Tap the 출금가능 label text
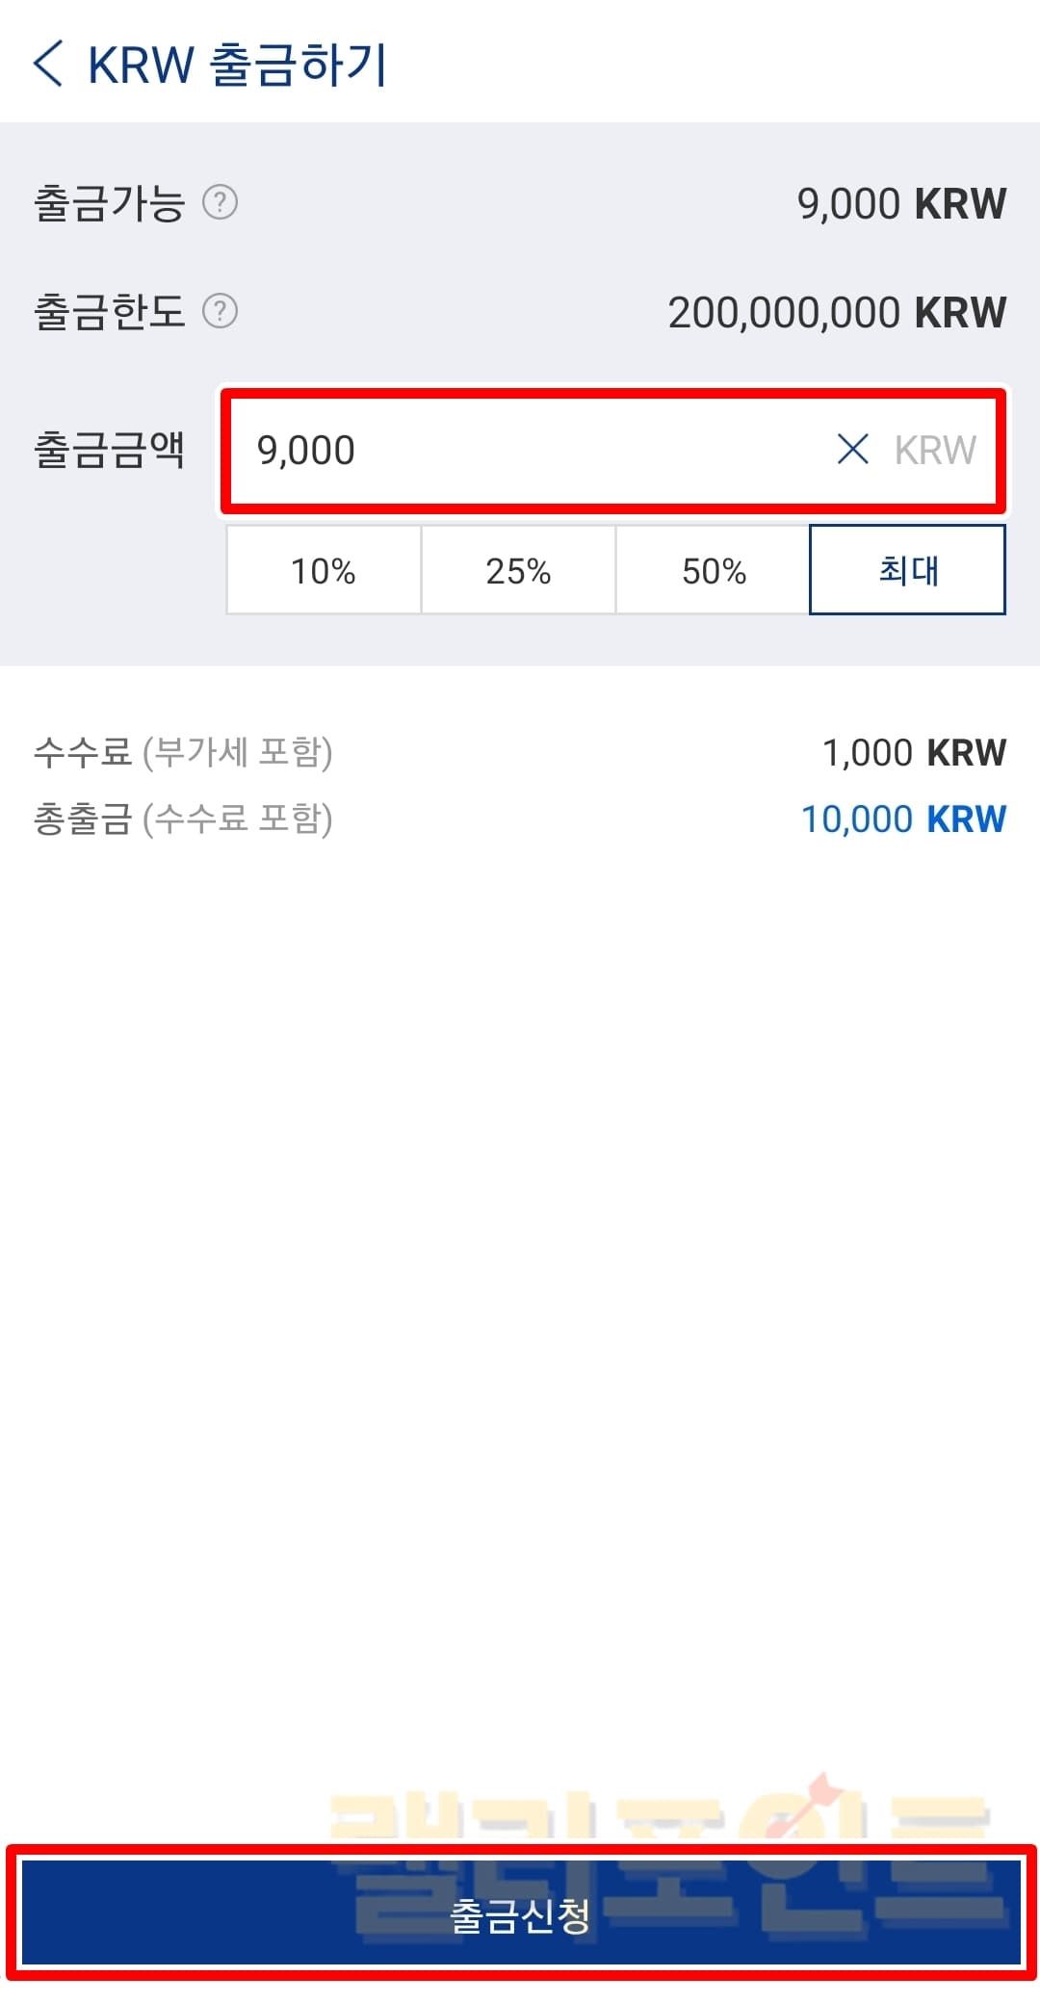1040x2003 pixels. (x=109, y=203)
